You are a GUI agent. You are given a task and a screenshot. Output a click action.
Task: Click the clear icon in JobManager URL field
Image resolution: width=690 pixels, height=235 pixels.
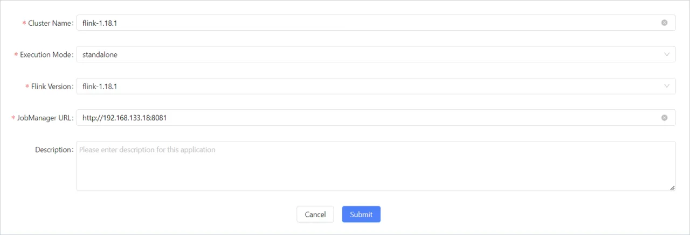point(664,118)
